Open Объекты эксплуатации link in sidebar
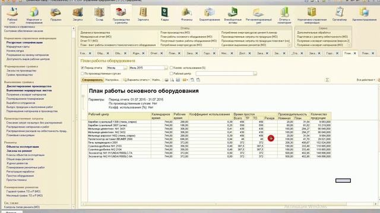This screenshot has height=213, width=380. [x=23, y=147]
